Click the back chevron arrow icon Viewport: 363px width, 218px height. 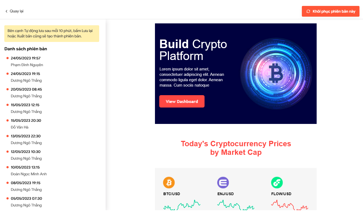tap(6, 11)
